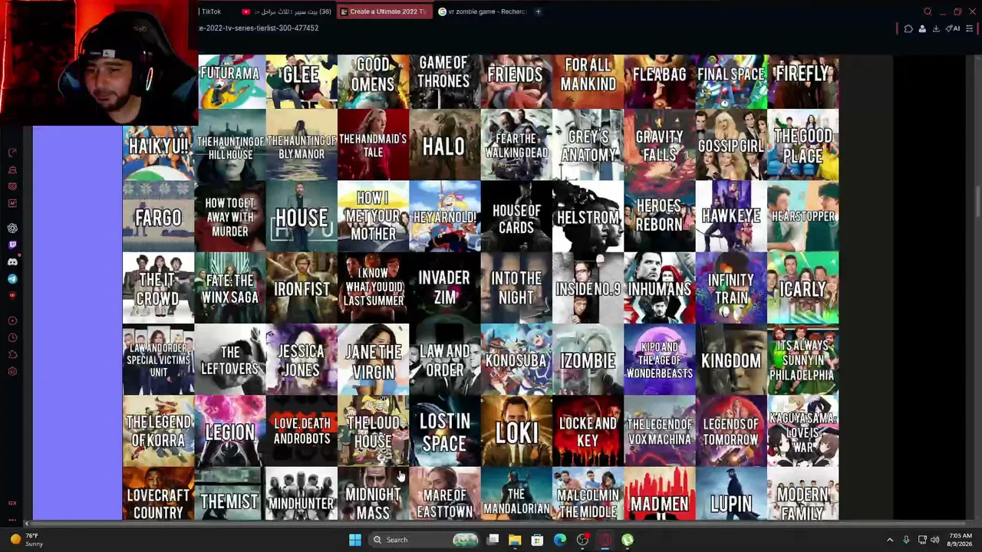Pick the Good Omens tile
Viewport: 982px width, 552px height.
[x=373, y=81]
